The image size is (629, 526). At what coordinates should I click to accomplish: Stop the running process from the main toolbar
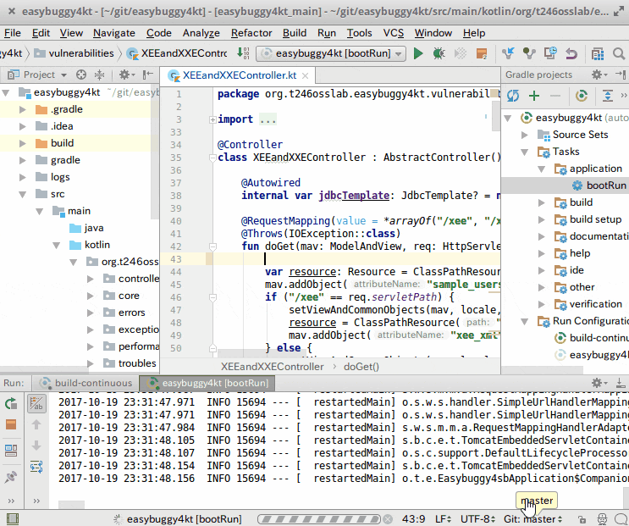coord(482,53)
